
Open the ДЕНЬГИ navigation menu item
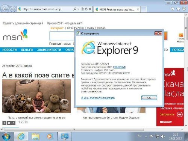[27, 50]
